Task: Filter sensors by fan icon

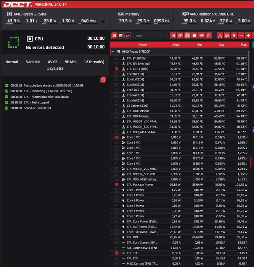Action: click(248, 35)
